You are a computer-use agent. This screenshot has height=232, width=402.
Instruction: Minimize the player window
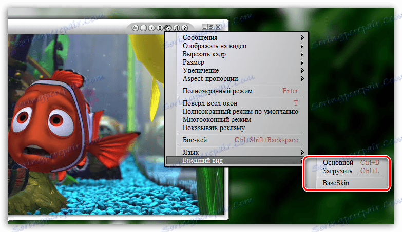(205, 27)
